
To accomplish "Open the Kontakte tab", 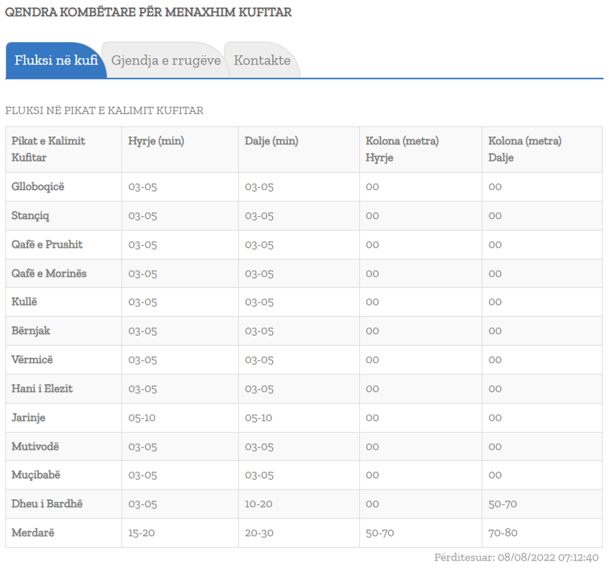I will (x=262, y=61).
